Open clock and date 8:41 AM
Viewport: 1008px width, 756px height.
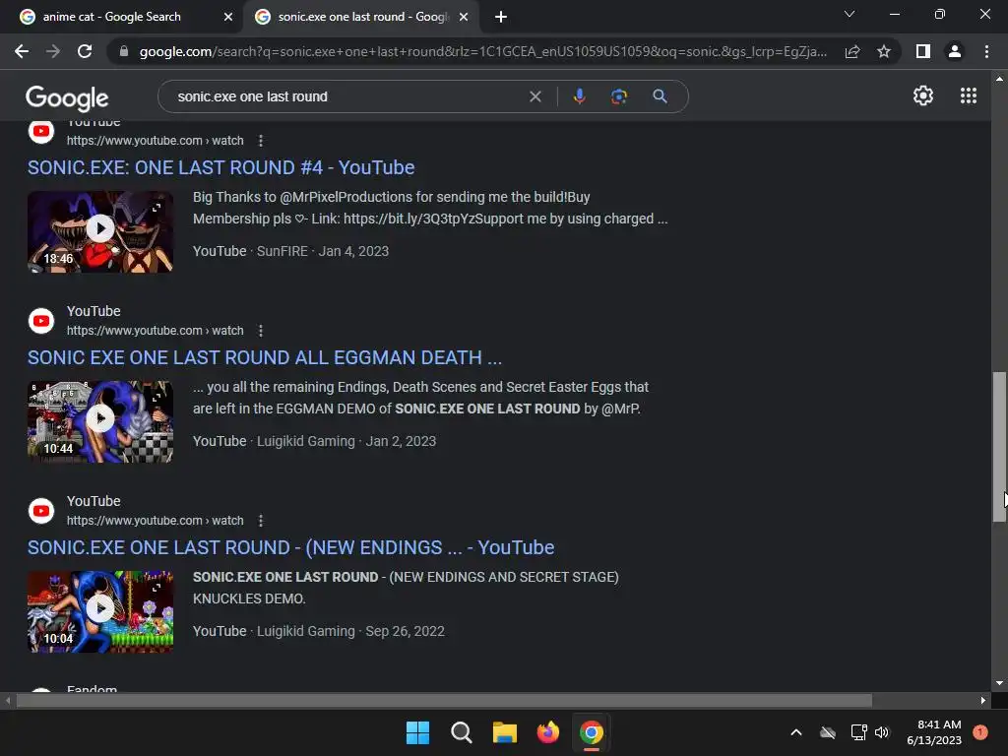pos(934,732)
